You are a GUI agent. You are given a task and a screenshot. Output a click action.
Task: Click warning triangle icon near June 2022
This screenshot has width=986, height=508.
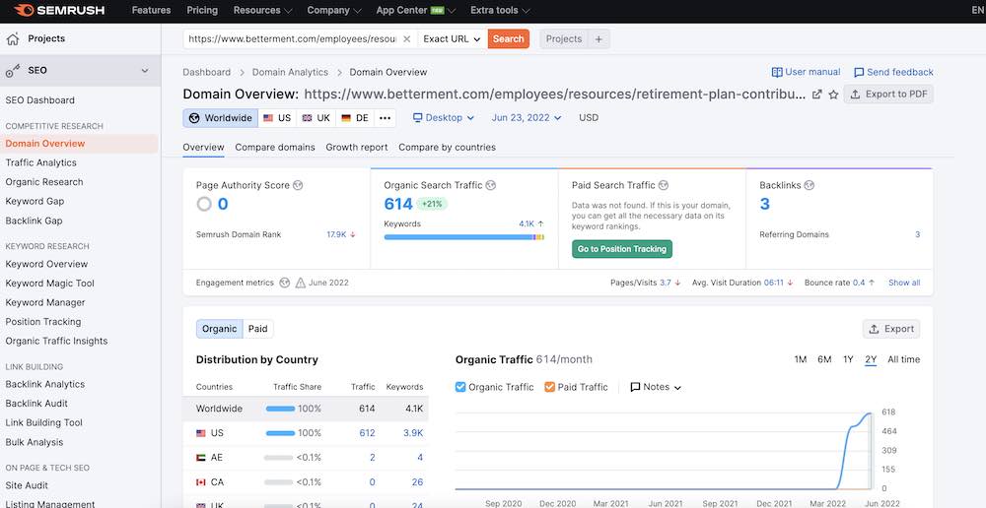[301, 283]
